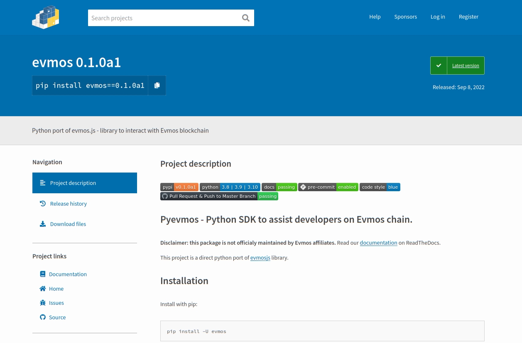Click the Documentation book icon

click(x=42, y=274)
